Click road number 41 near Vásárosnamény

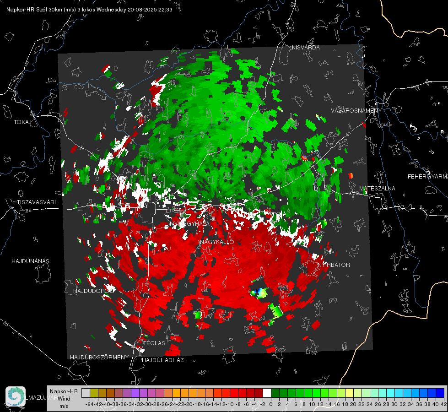(348, 134)
